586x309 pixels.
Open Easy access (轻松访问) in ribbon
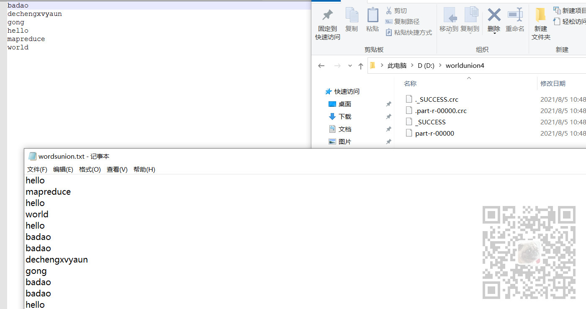[x=570, y=21]
